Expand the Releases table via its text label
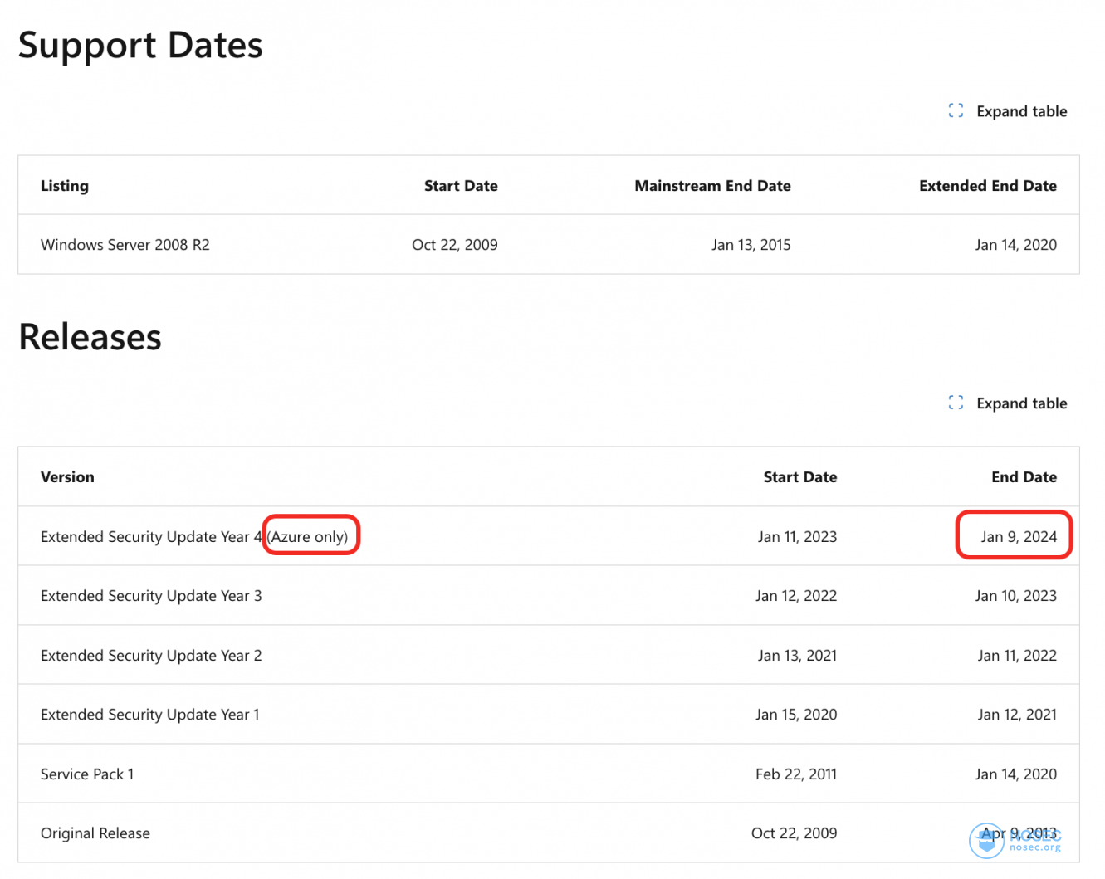 1021,403
